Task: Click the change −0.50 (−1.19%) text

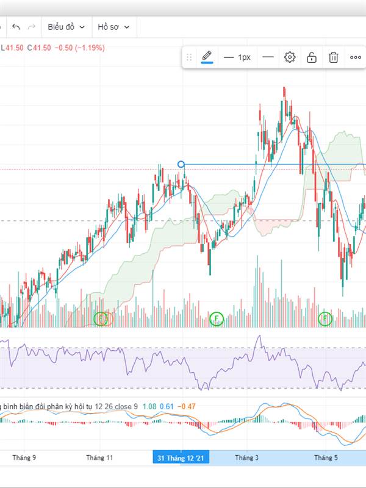Action: click(79, 48)
